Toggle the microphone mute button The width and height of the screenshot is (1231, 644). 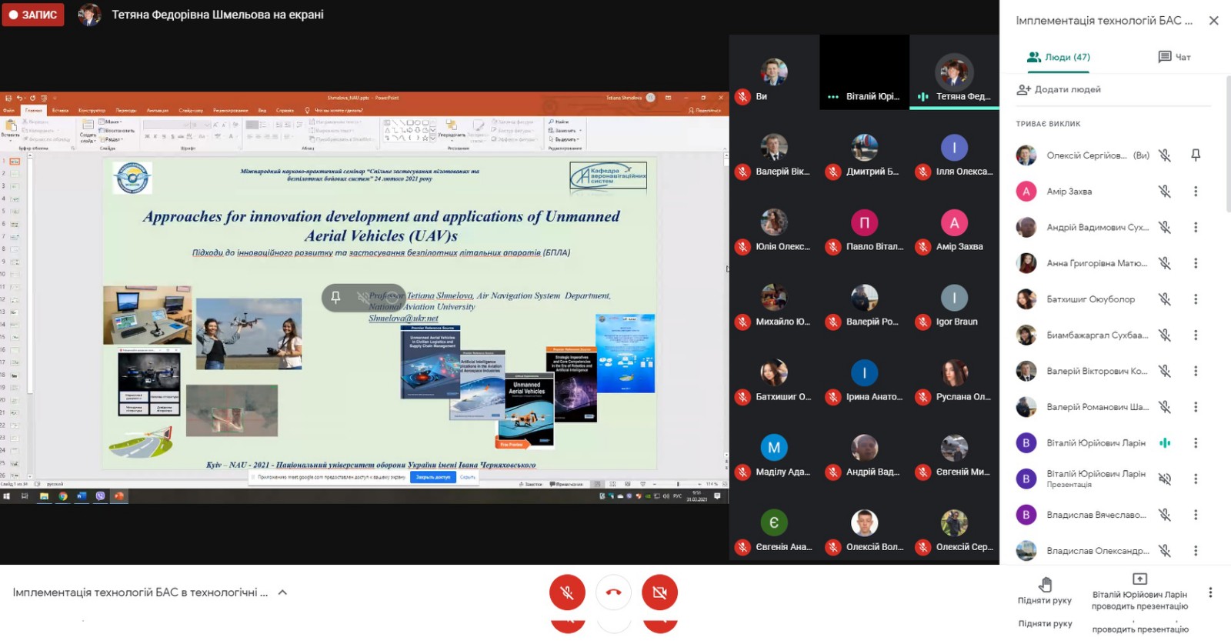(567, 592)
